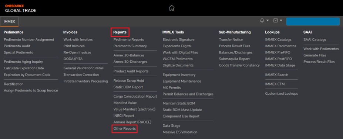Click the blue user bar
Screen dimensions: 343x139
pos(313,21)
